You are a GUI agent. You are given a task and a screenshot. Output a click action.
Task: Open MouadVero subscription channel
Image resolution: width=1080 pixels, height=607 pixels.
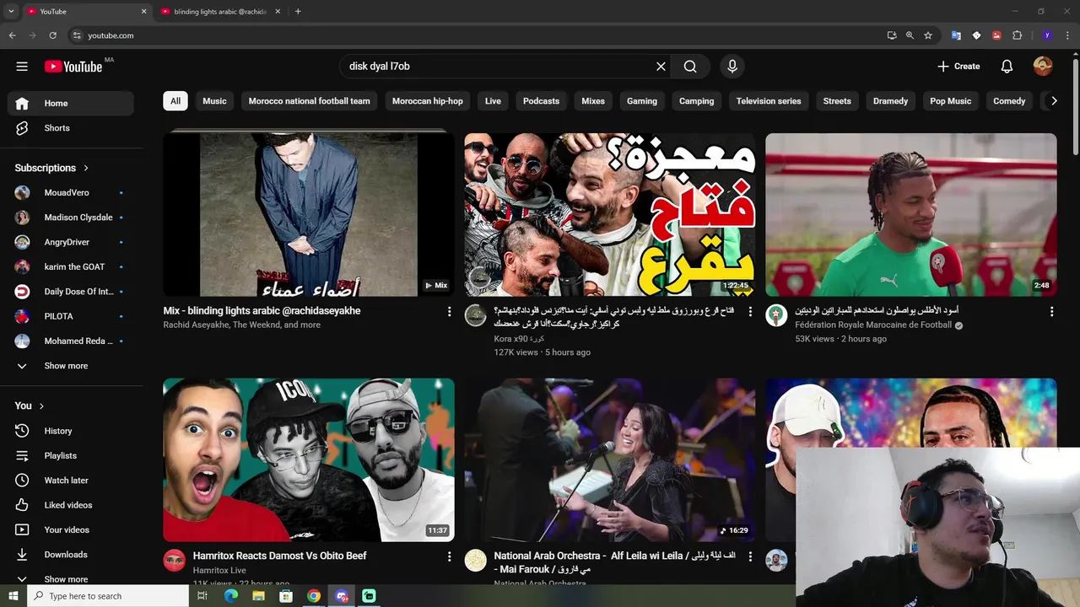pyautogui.click(x=71, y=193)
